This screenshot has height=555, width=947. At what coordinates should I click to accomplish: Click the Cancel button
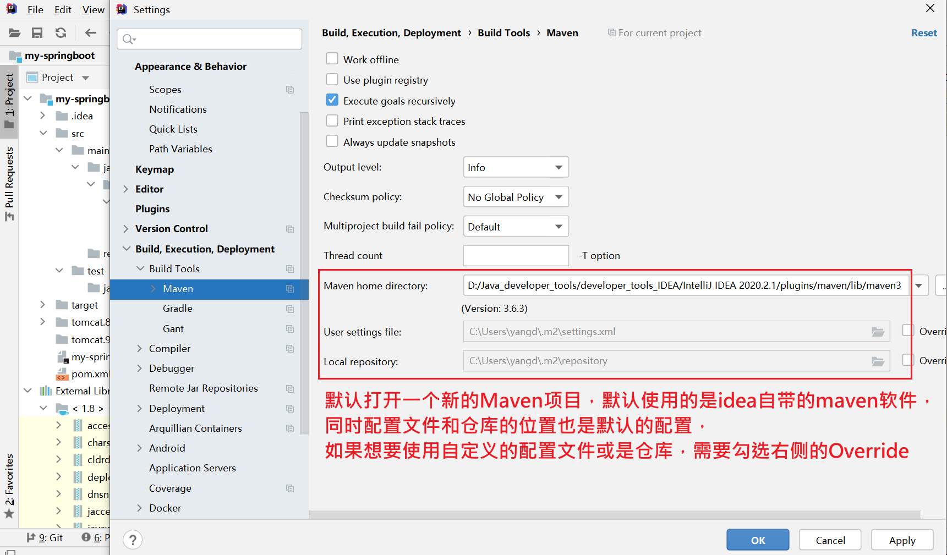(x=830, y=540)
